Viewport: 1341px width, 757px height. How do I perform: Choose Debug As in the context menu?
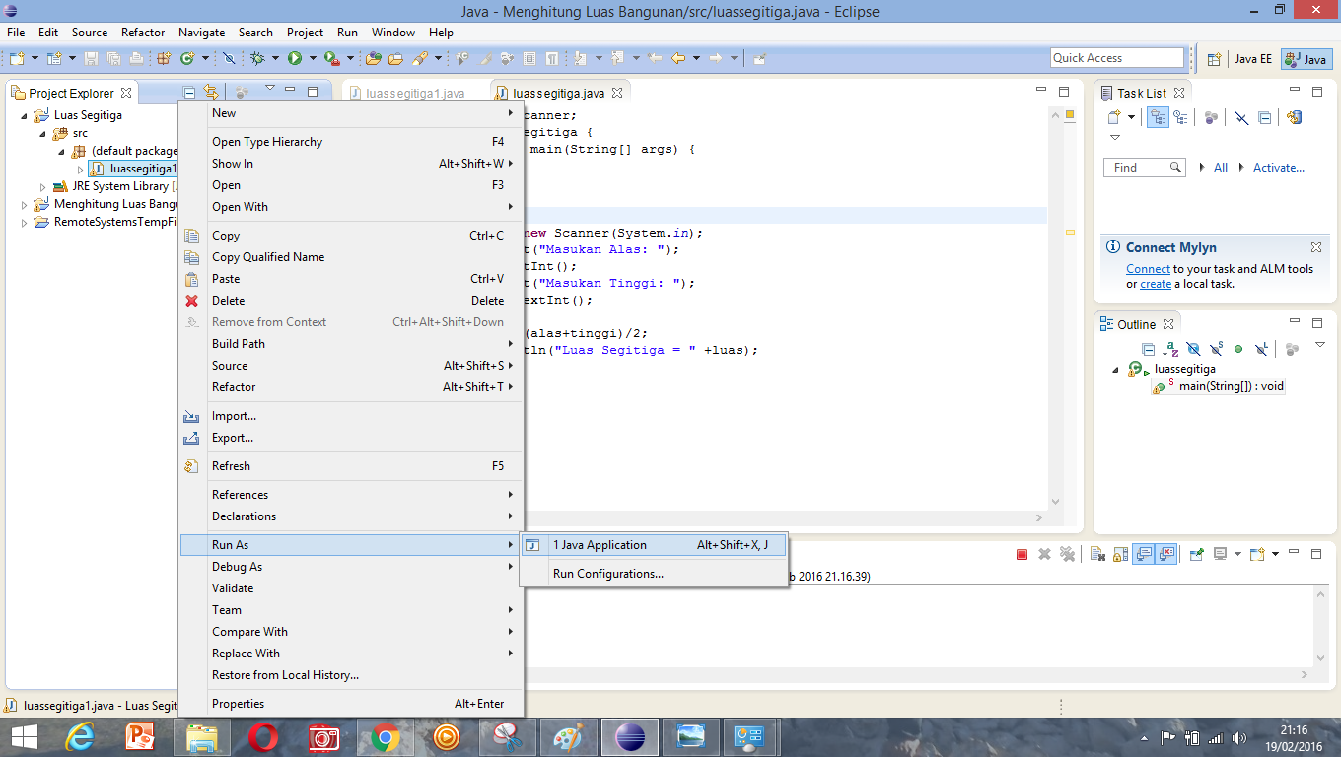pos(351,567)
